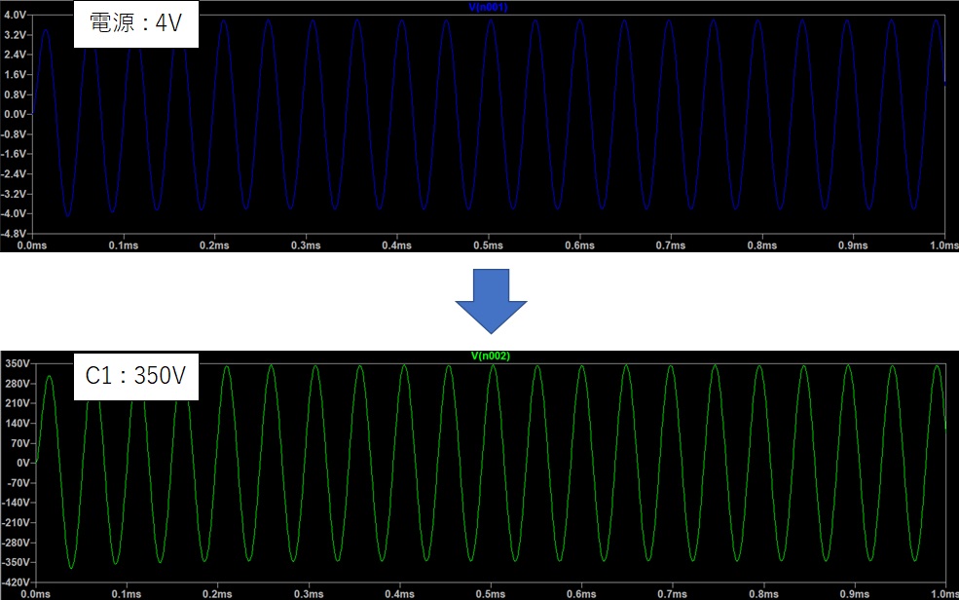Click the 0.2ms tick on upper time axis
The height and width of the screenshot is (600, 959).
coord(215,245)
